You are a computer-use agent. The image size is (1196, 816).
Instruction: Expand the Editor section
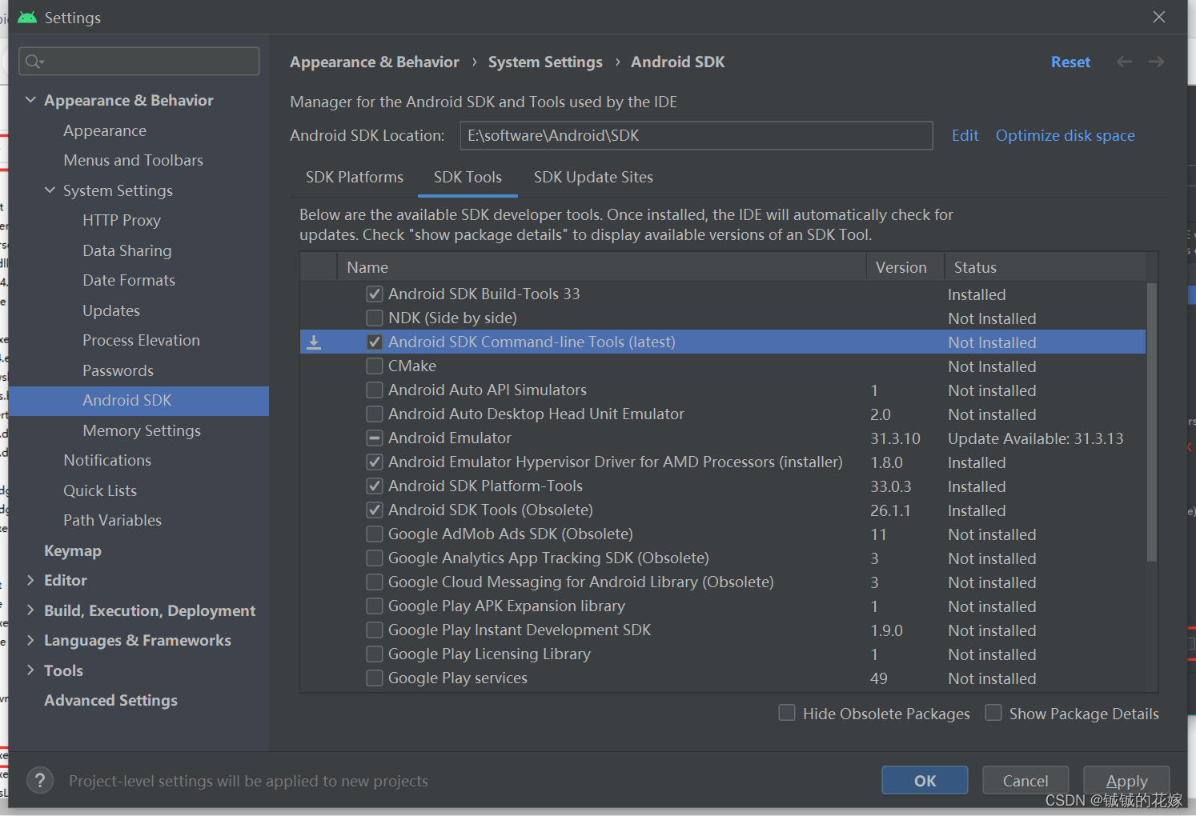pos(30,580)
